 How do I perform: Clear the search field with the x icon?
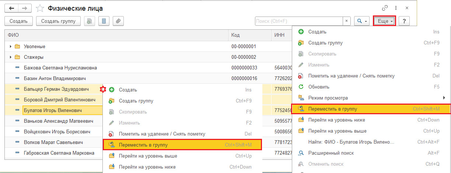coord(346,21)
